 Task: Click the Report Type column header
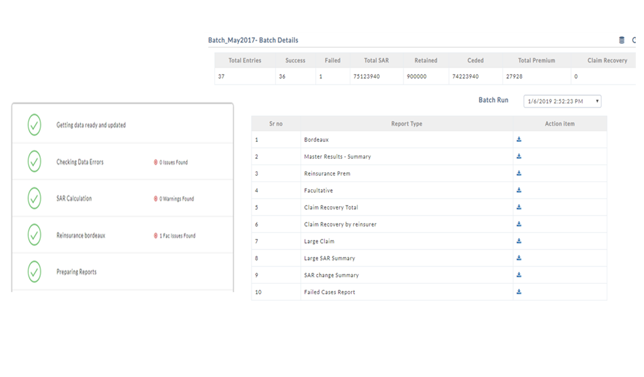pyautogui.click(x=406, y=124)
